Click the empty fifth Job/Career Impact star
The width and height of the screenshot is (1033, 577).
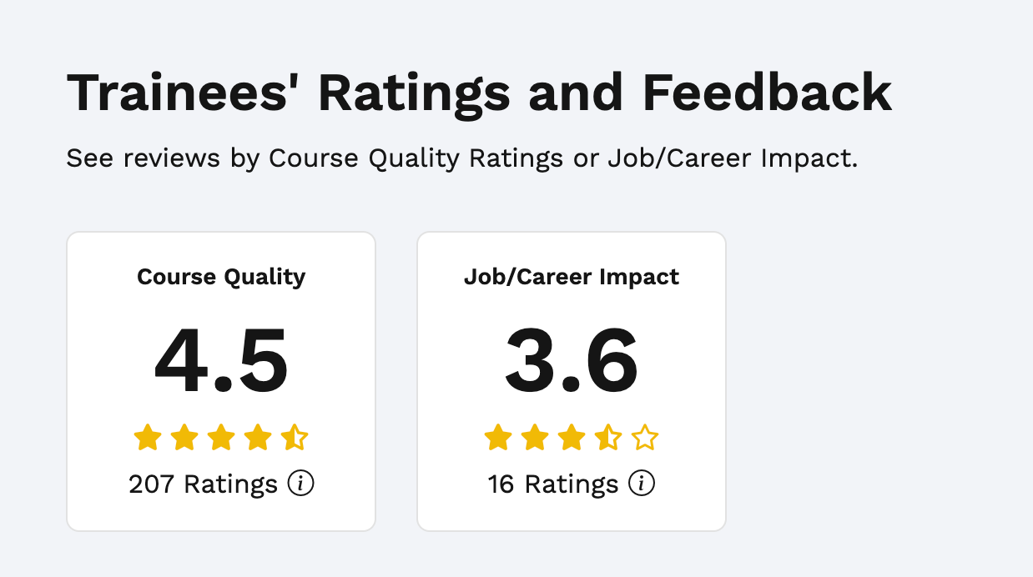pyautogui.click(x=645, y=438)
